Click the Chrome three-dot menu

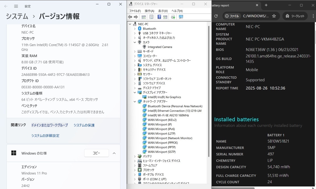[x=311, y=16]
